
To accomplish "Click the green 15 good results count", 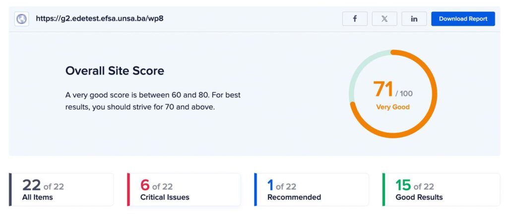I will point(403,185).
